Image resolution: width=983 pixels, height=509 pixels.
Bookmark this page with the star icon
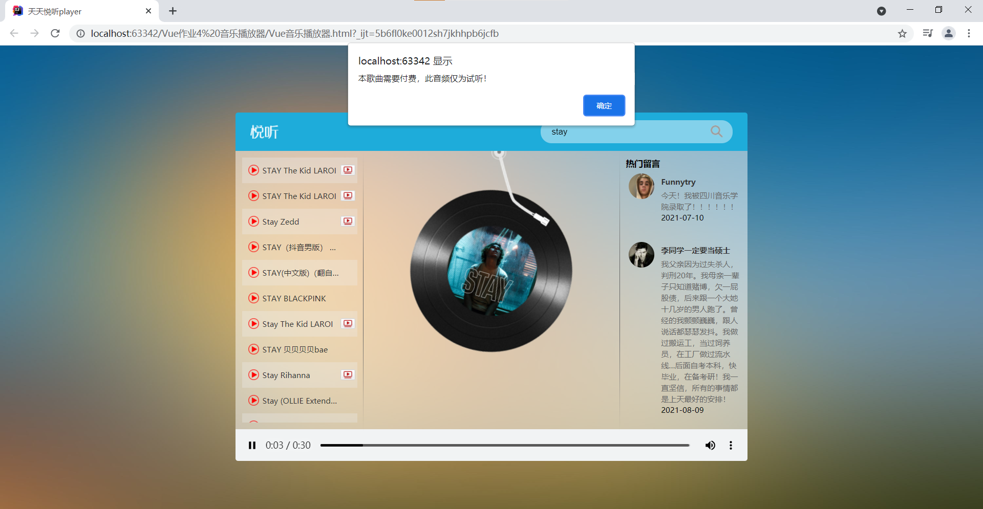point(902,33)
